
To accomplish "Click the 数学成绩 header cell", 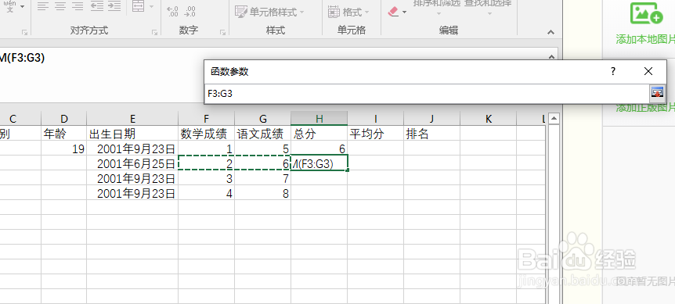I will pos(206,134).
